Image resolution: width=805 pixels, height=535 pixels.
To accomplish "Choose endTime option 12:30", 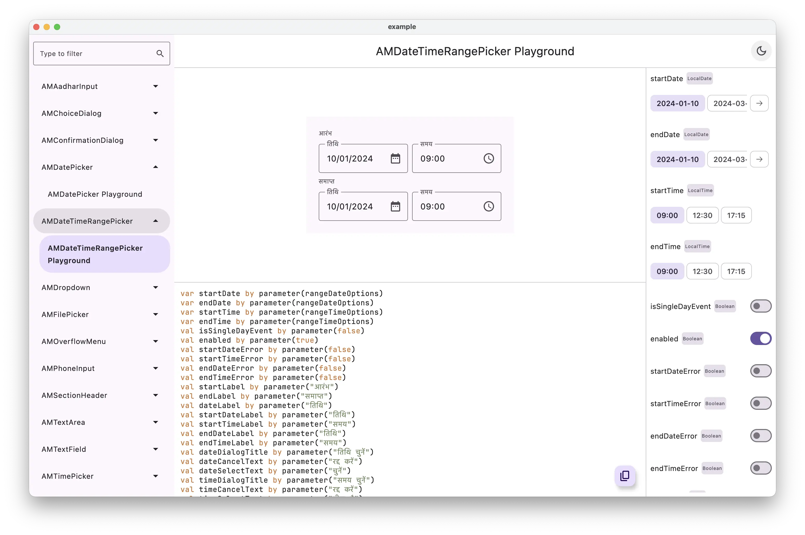I will coord(702,271).
